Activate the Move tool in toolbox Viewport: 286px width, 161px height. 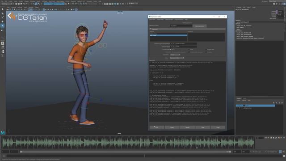pos(2,21)
